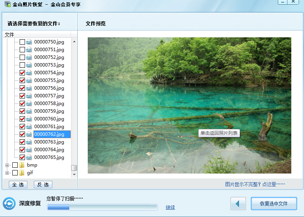Click the Kingsoft Photo Recovery title bar icon
This screenshot has width=304, height=217.
pyautogui.click(x=8, y=4)
